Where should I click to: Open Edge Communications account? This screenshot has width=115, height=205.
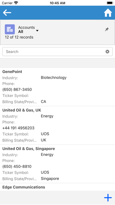[x=24, y=187]
